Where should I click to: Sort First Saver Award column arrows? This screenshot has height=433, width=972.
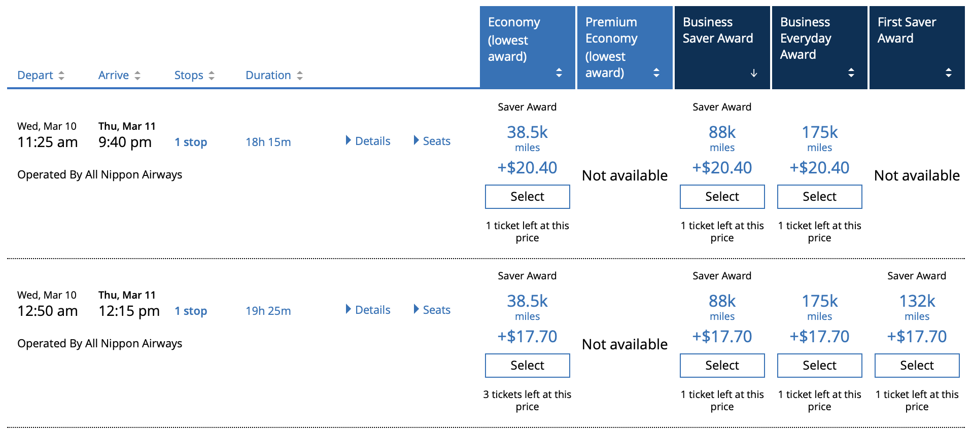coord(949,73)
